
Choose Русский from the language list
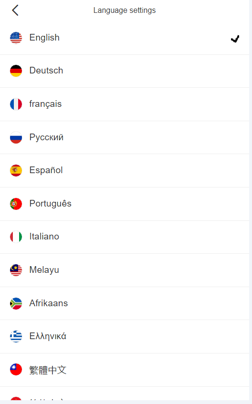click(125, 137)
